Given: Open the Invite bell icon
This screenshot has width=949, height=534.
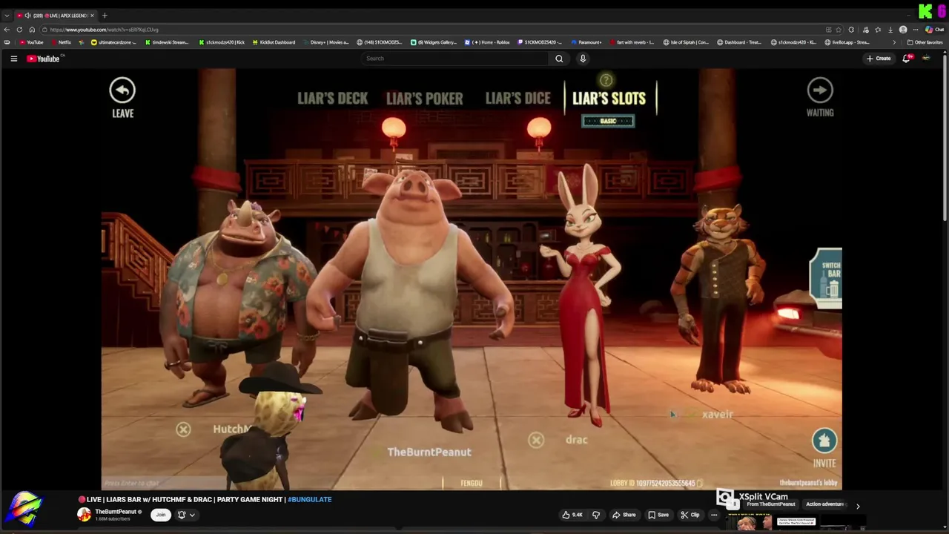Looking at the screenshot, I should pyautogui.click(x=824, y=441).
